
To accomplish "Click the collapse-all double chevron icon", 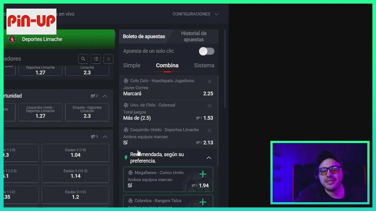I will pyautogui.click(x=108, y=59).
